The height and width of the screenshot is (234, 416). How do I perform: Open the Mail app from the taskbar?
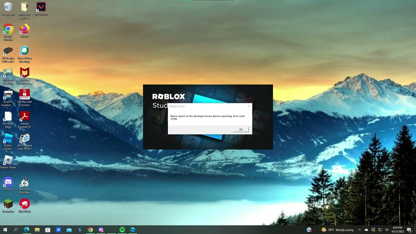point(69,230)
